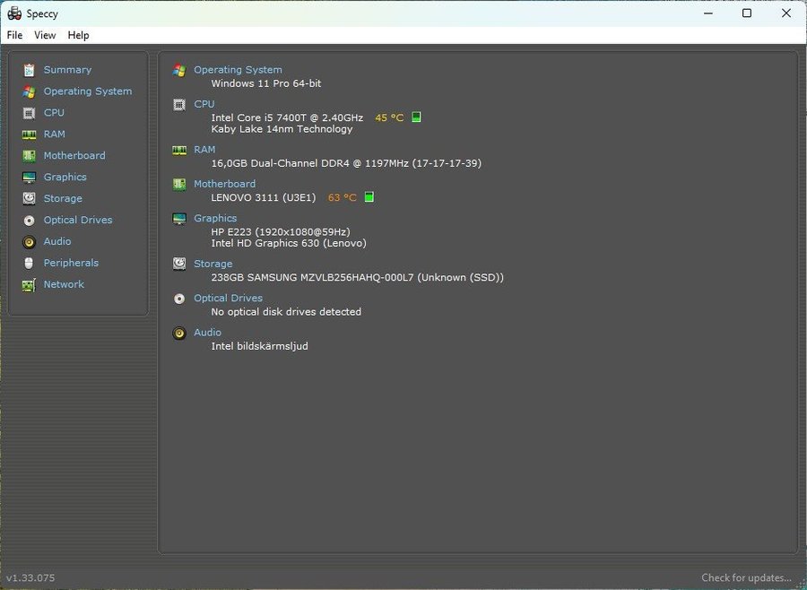Click the 63 °C motherboard temperature value

[x=343, y=197]
